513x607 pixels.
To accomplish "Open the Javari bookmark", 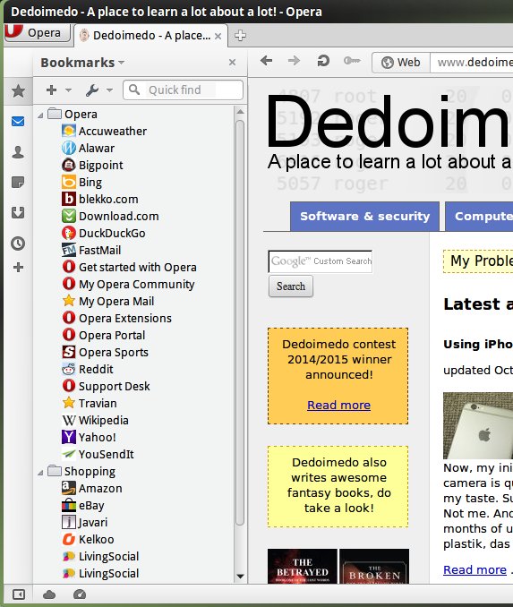I will point(84,523).
